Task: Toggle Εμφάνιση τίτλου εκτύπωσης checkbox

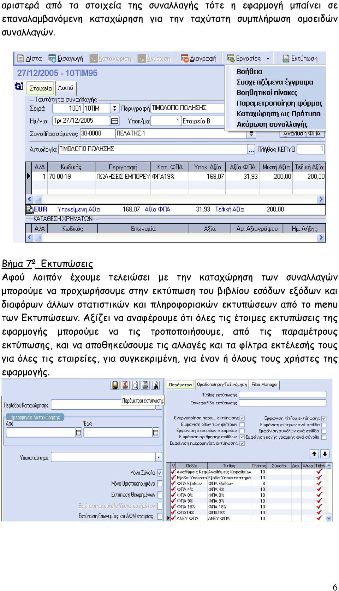Action: tap(324, 418)
